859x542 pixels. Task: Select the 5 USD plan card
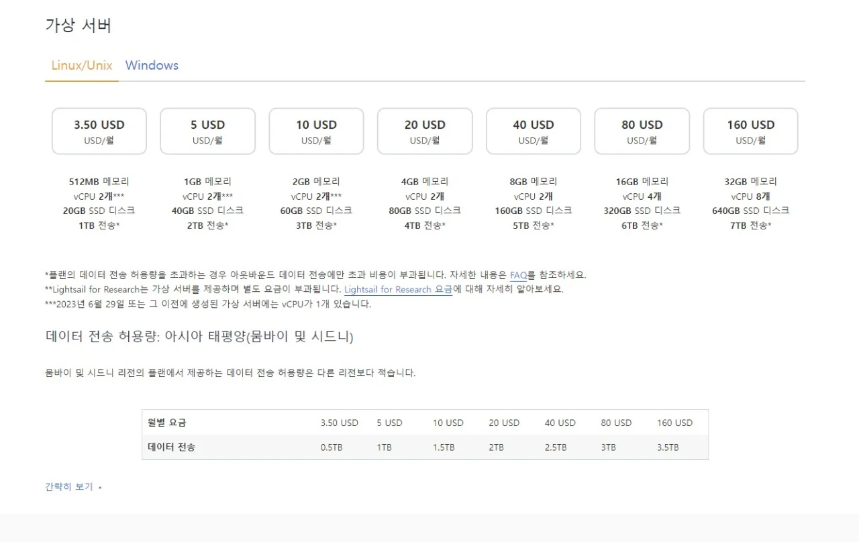pyautogui.click(x=207, y=131)
